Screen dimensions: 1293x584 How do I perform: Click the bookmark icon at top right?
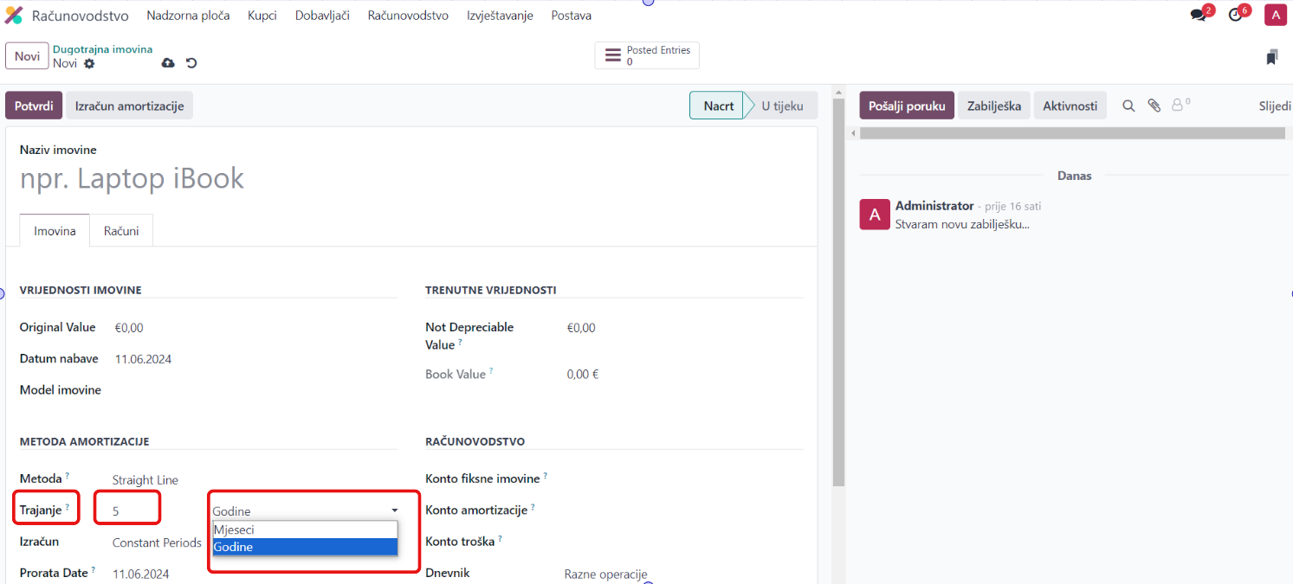[x=1271, y=57]
